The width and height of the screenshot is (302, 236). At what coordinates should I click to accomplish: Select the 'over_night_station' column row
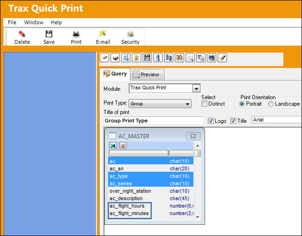(x=151, y=191)
